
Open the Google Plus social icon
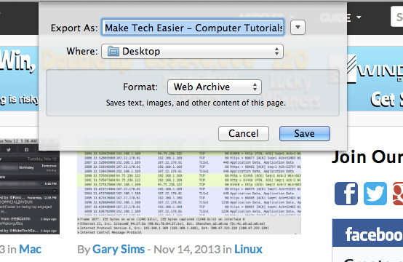point(398,194)
